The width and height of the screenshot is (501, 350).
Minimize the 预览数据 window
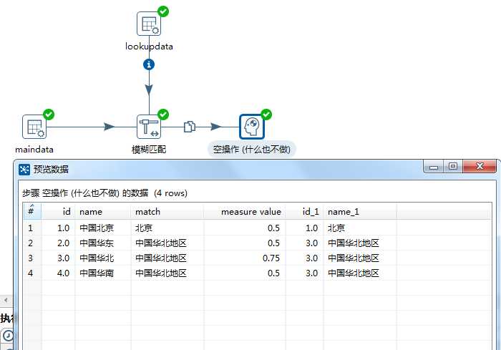[433, 167]
